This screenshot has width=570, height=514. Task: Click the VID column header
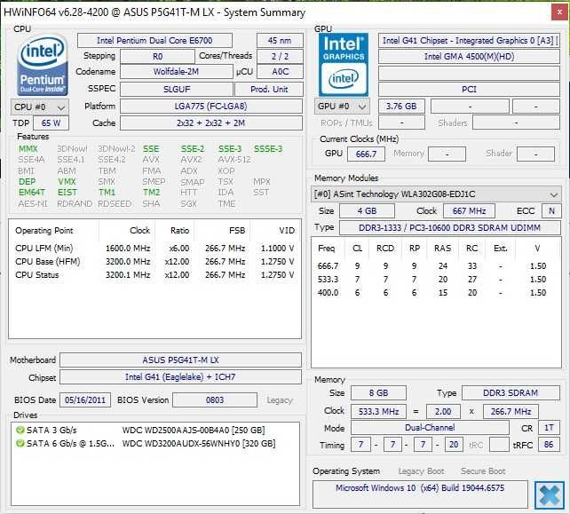click(276, 231)
